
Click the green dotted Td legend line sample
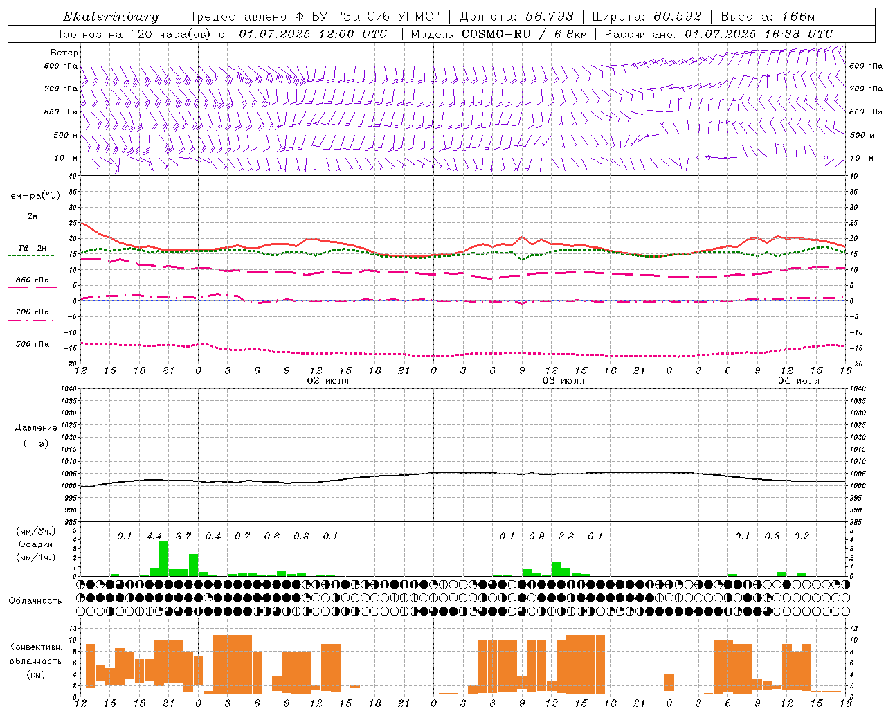[30, 255]
